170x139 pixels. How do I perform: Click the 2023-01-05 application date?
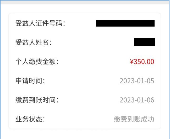tap(137, 81)
